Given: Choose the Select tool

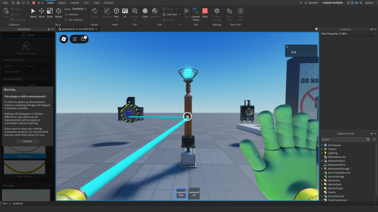Looking at the screenshot, I should point(33,13).
